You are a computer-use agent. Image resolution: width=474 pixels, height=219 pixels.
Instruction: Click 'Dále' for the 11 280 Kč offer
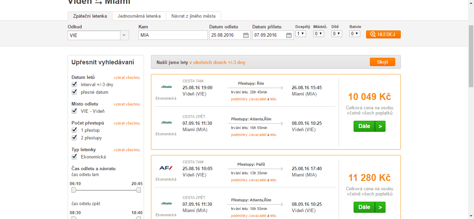[x=369, y=207]
